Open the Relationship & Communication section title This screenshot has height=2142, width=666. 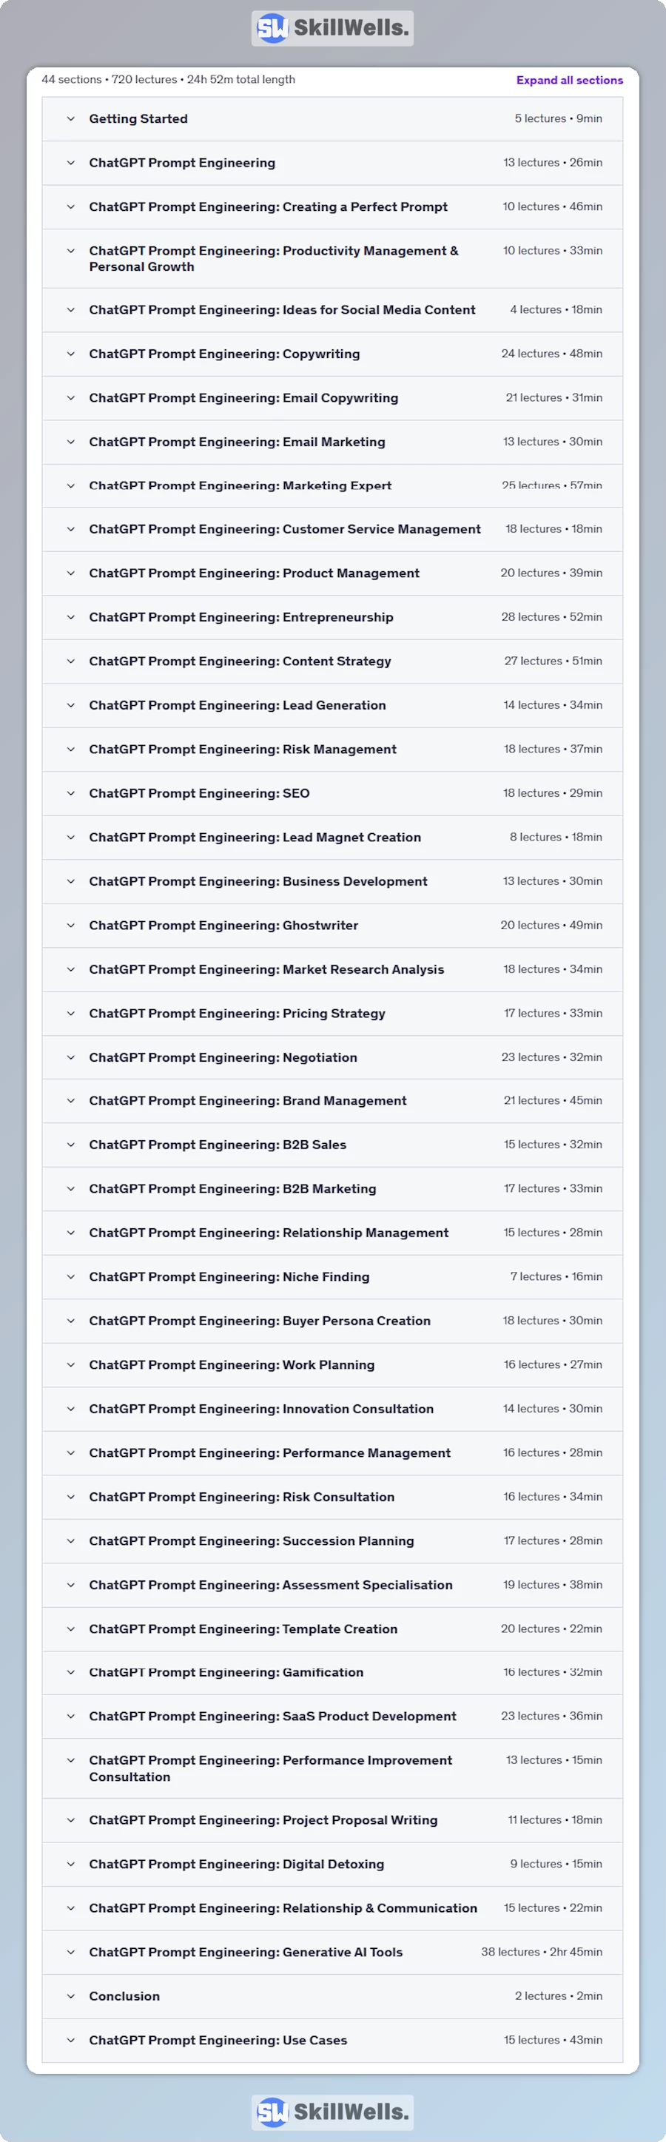tap(283, 1909)
